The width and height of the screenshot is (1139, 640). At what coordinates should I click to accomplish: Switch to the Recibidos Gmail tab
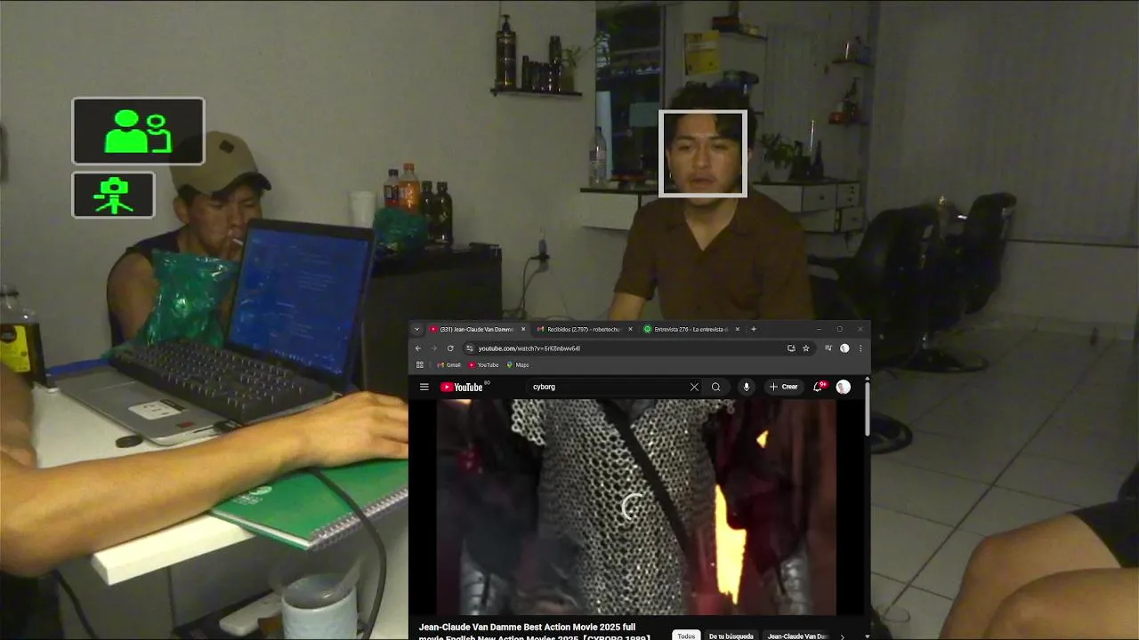585,330
